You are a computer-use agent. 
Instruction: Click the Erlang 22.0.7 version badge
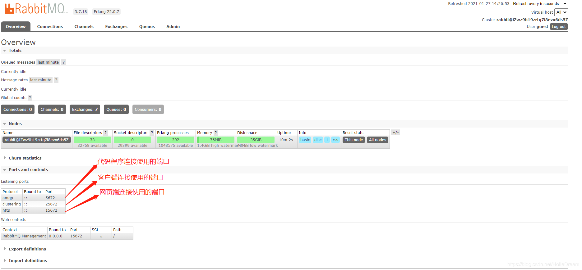click(106, 11)
